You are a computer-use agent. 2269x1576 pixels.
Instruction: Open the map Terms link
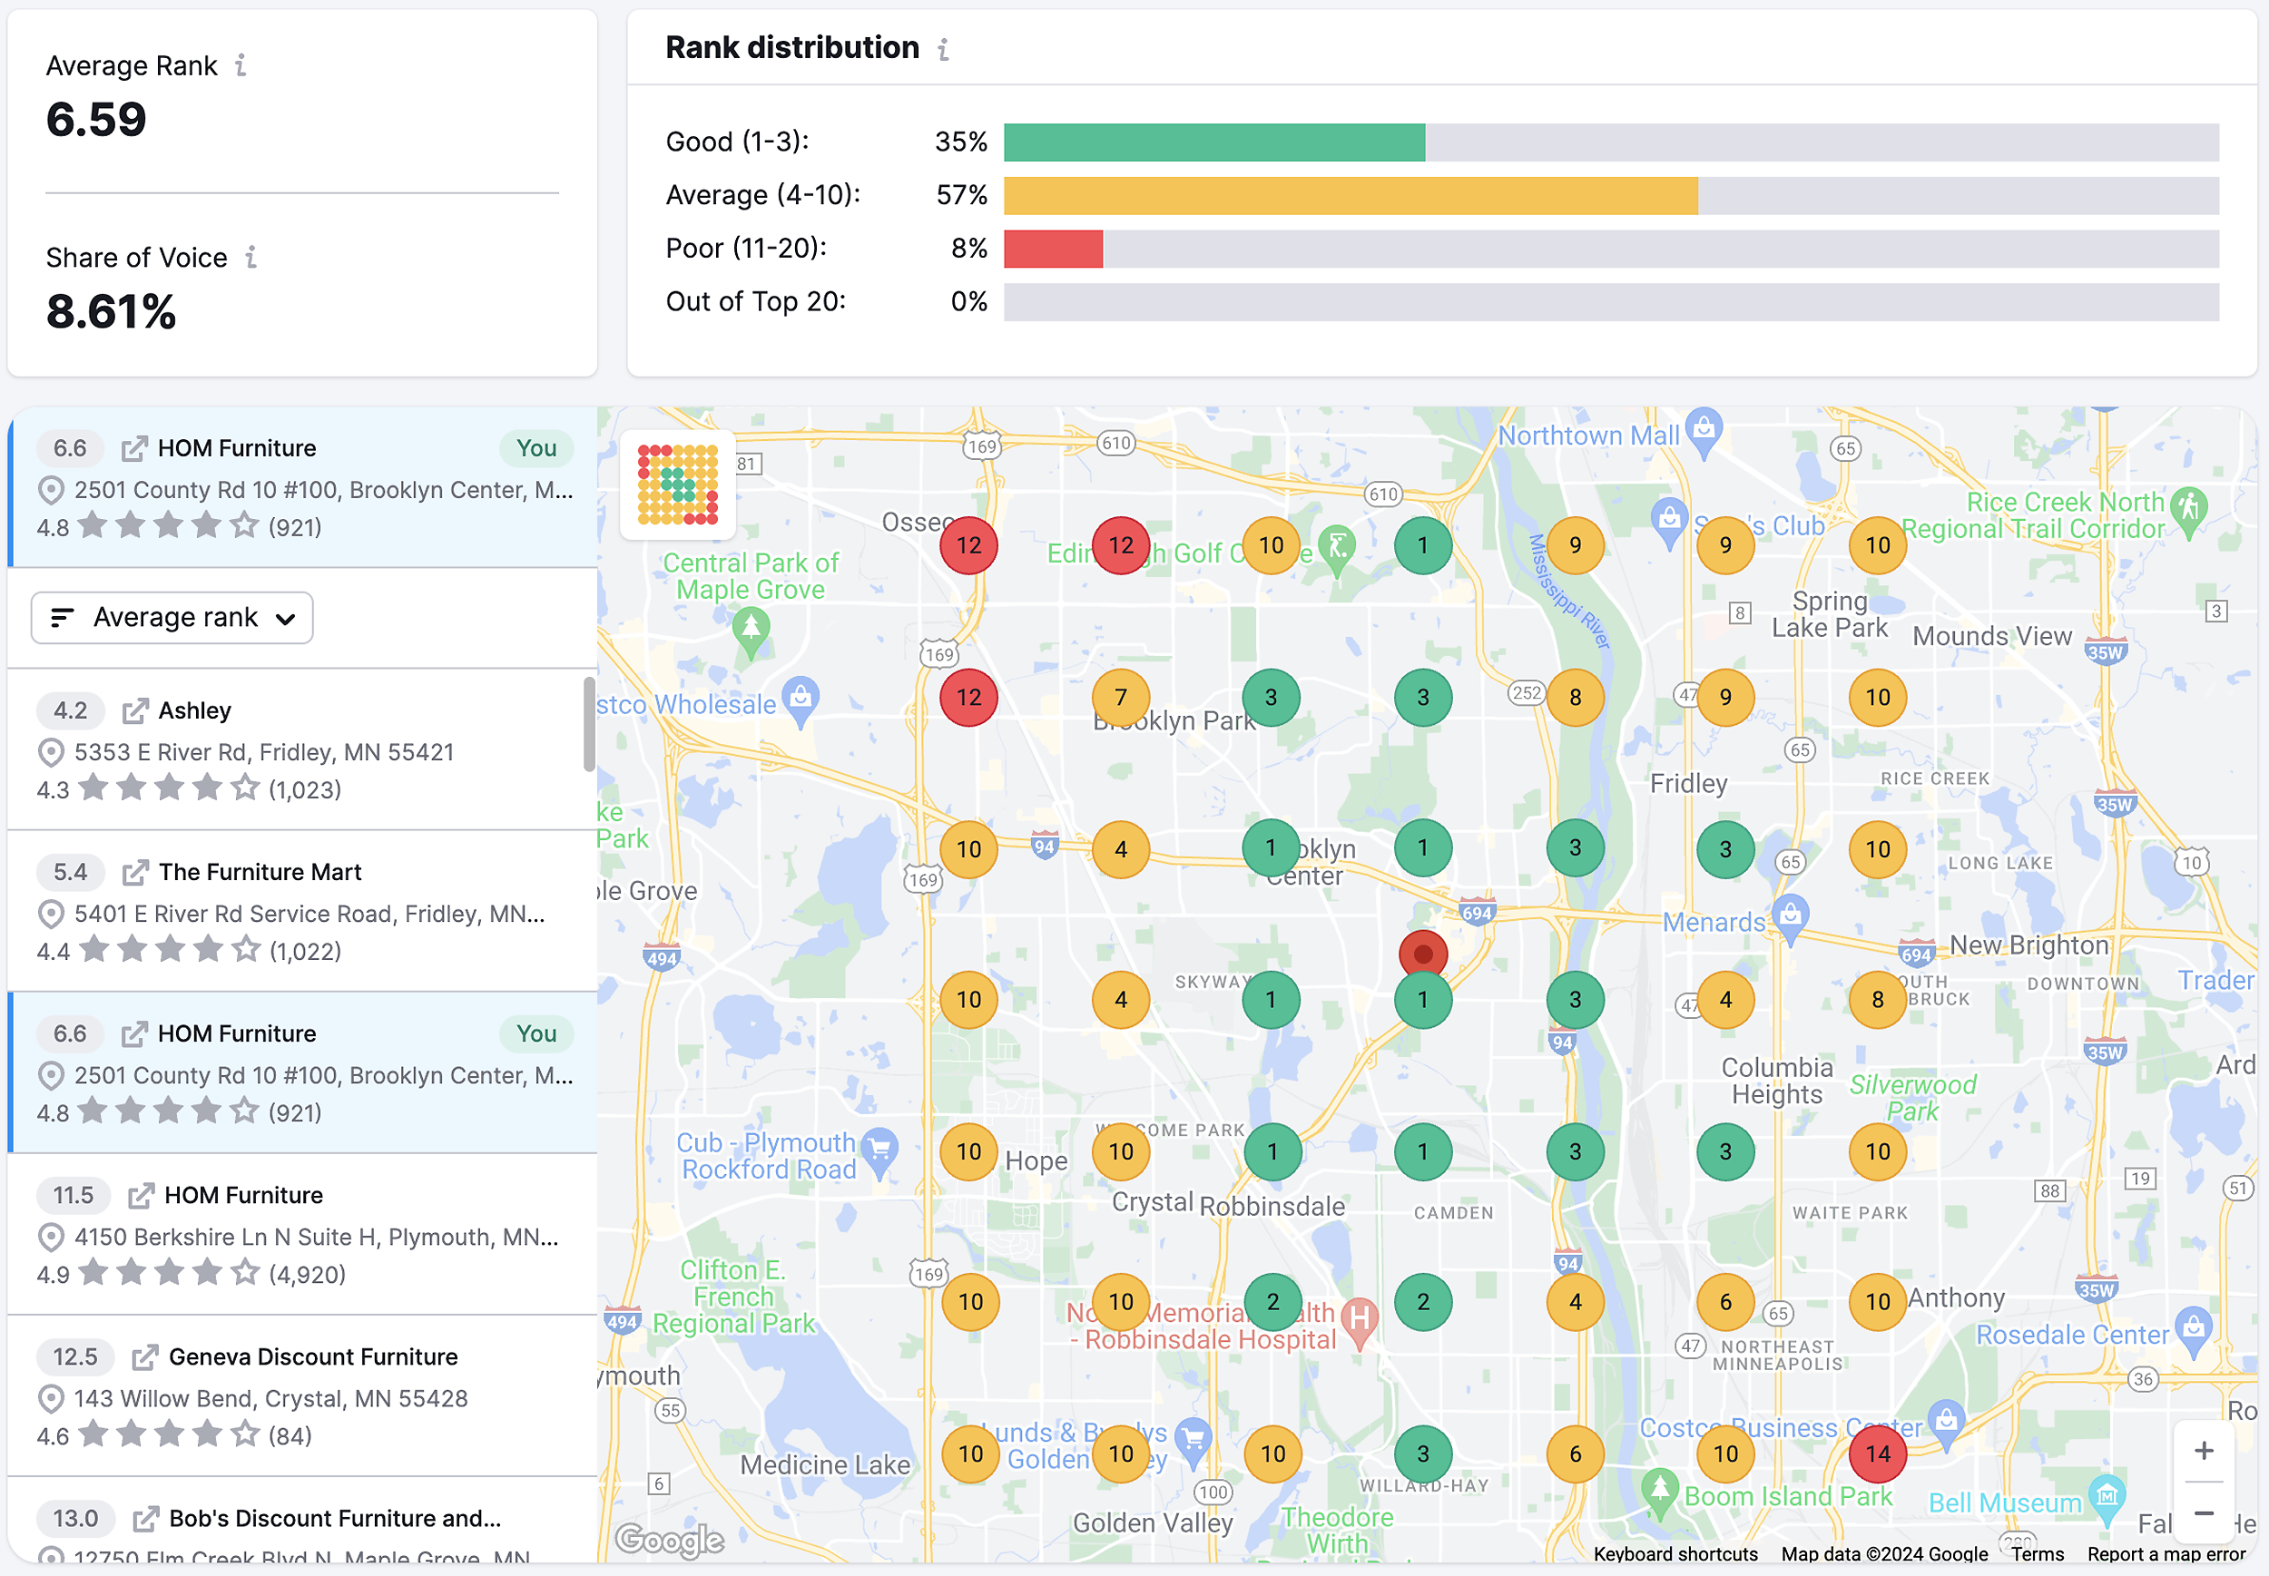pos(2037,1554)
